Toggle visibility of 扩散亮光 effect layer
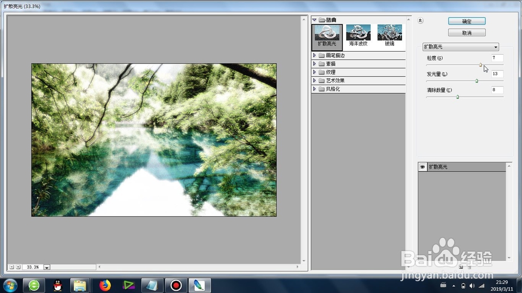 coord(422,167)
